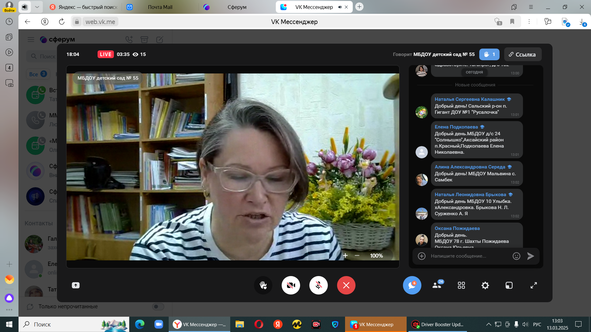Expand the tab list dropdown arrow

tap(37, 7)
